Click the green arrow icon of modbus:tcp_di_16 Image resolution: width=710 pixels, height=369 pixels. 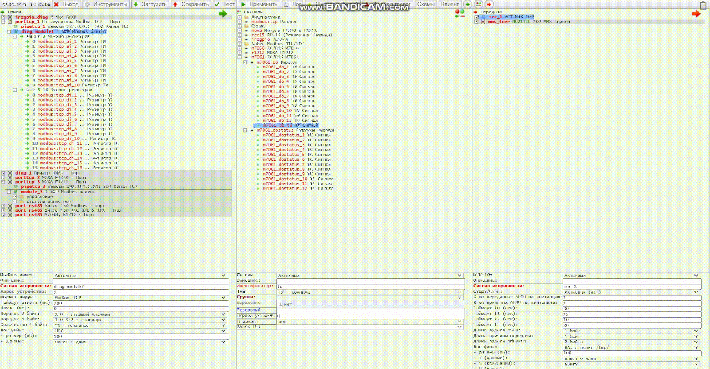(x=27, y=167)
